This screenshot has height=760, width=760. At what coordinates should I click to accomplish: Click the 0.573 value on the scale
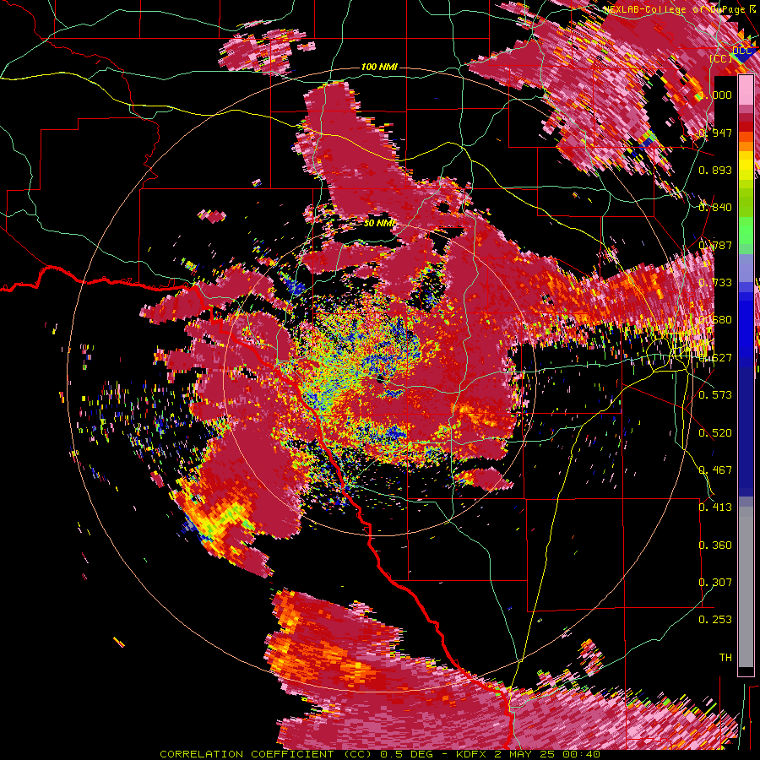point(715,394)
